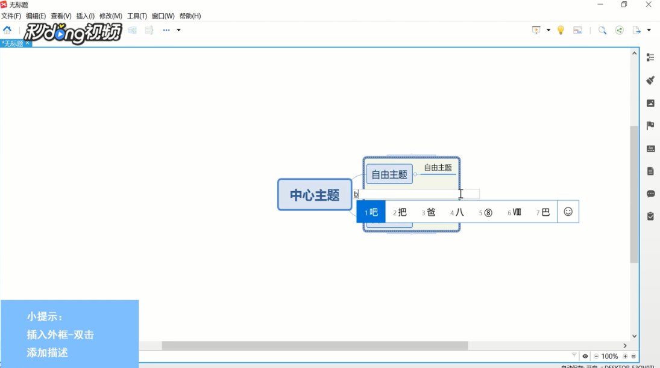Screen dimensions: 660x368
Task: Select the 无标题 document tab
Action: 12,44
